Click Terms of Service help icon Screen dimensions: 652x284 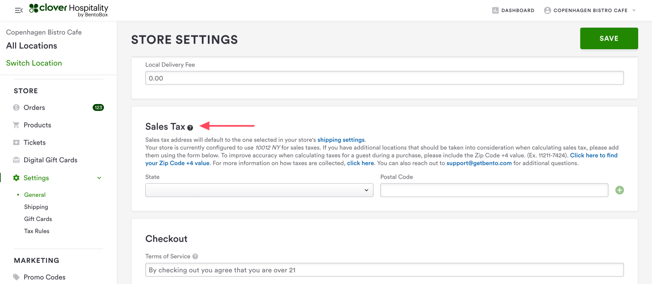(x=195, y=256)
